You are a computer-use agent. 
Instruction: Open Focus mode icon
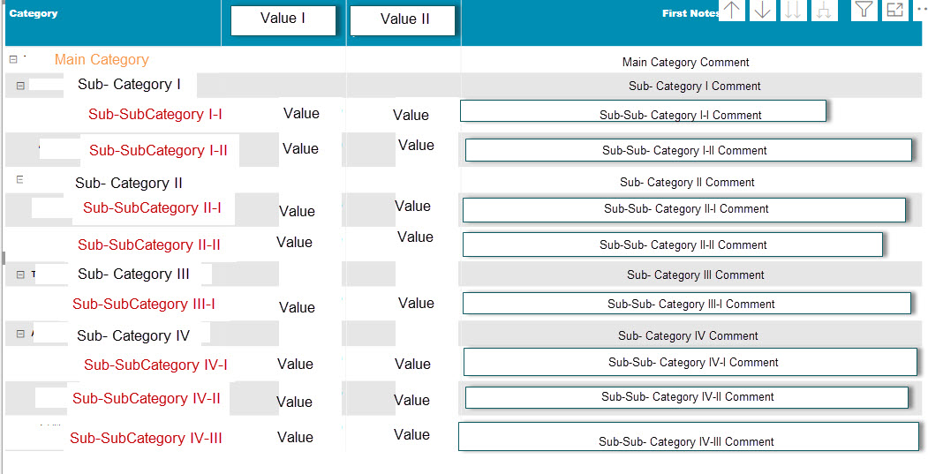(x=894, y=10)
